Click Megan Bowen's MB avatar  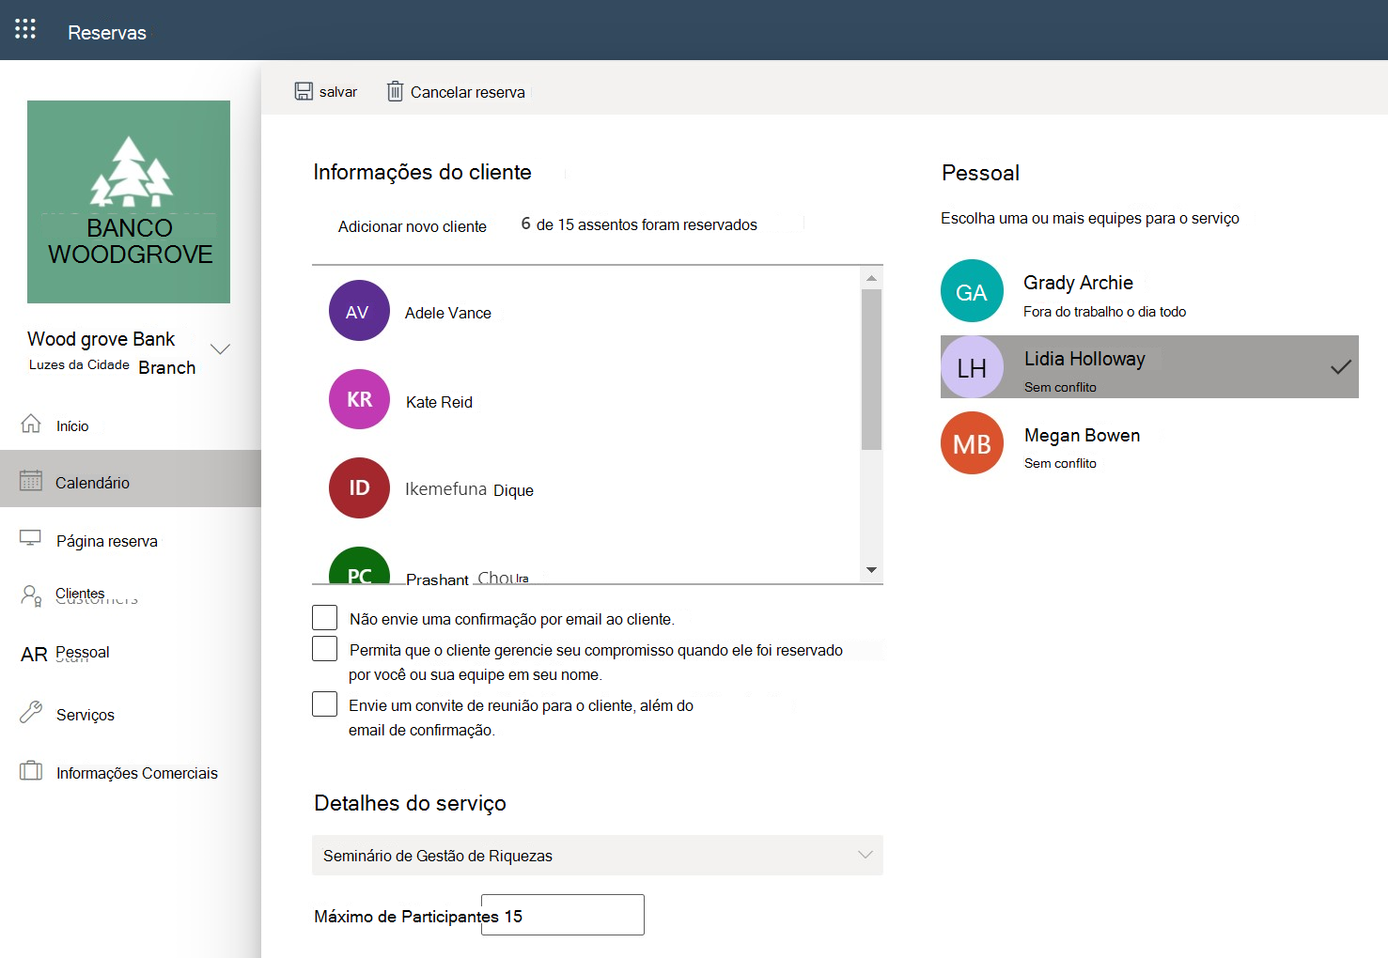pos(972,443)
